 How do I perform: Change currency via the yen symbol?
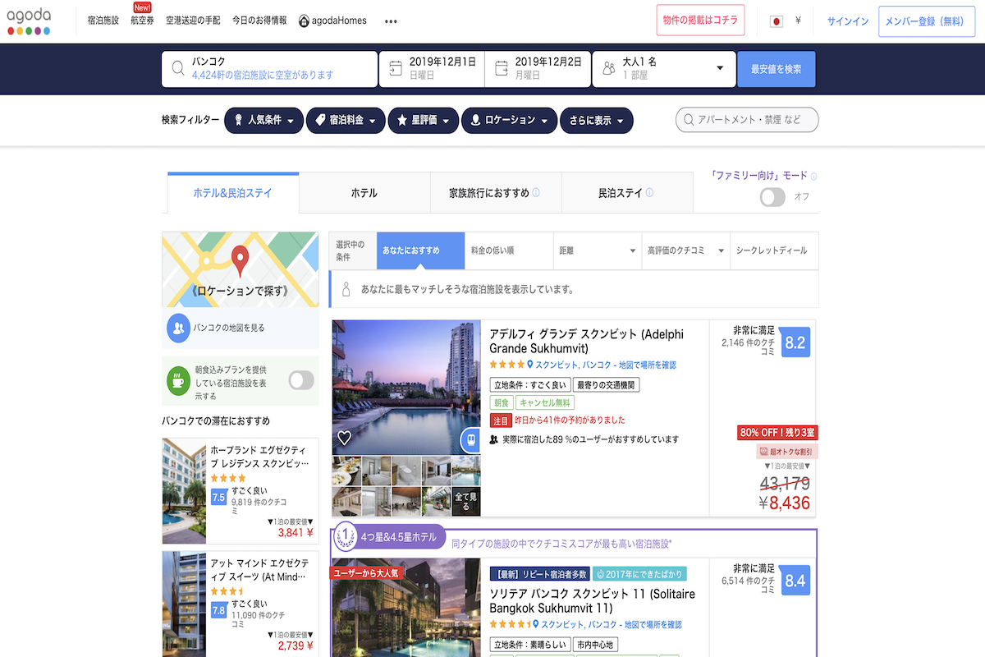(798, 21)
